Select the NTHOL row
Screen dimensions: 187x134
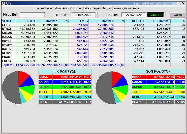pos(93,29)
